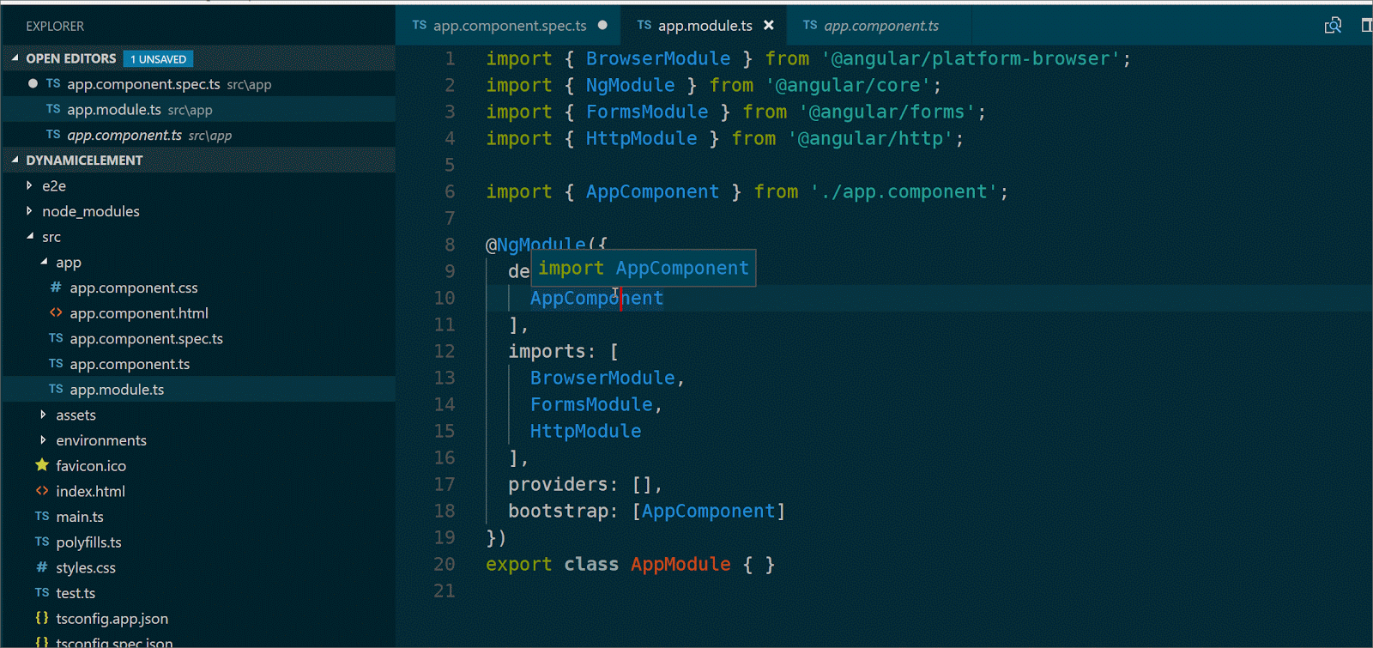
Task: Click AppComponent in the declarations array
Action: 596,298
